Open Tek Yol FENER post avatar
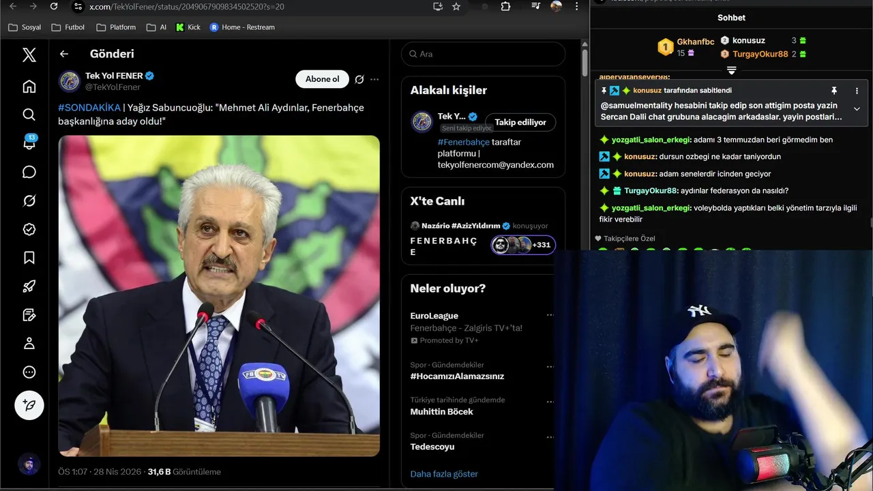Screen dimensions: 873x491 pos(69,81)
